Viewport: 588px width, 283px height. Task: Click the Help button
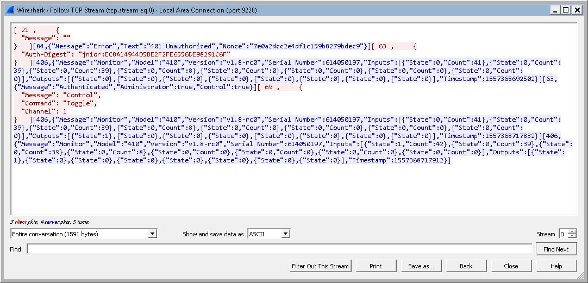(556, 266)
